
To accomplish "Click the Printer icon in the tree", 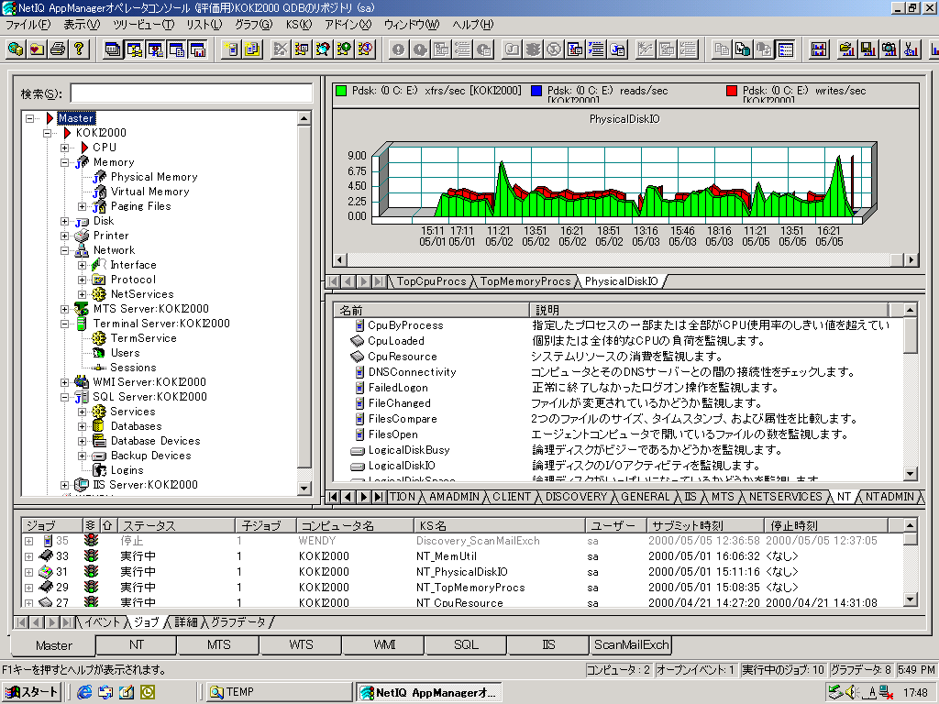I will 82,236.
